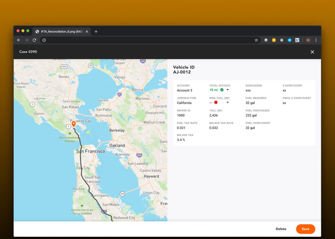Click Final $ Over/Short value xx
Screen dimensions: 335x239
284,103
